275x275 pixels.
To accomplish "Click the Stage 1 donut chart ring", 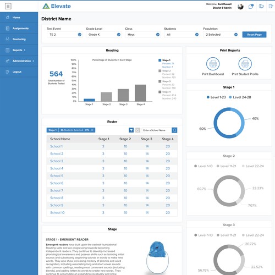I will (x=229, y=123).
